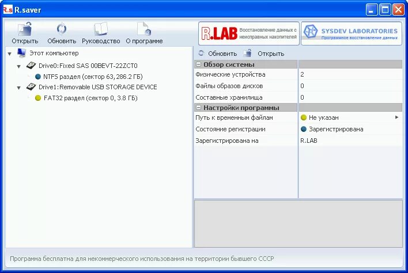
Task: Click the Файлы образов дисков row label
Action: 229,86
